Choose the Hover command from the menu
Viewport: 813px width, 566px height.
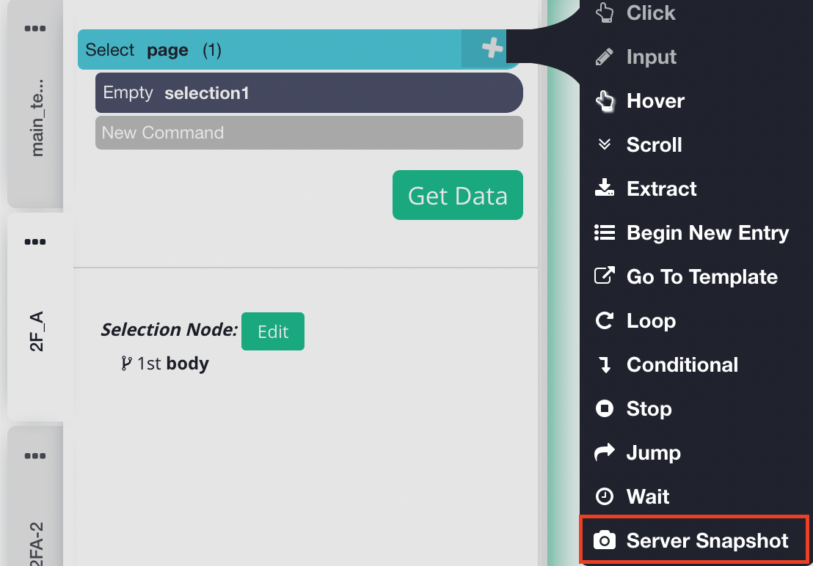[x=655, y=101]
